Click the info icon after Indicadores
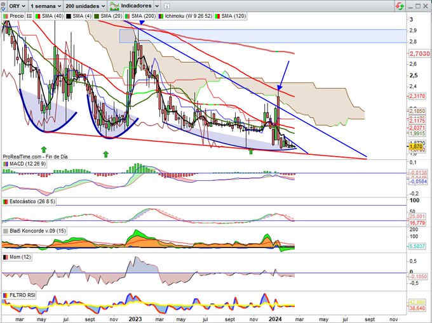432x323 pixels. coord(166,6)
